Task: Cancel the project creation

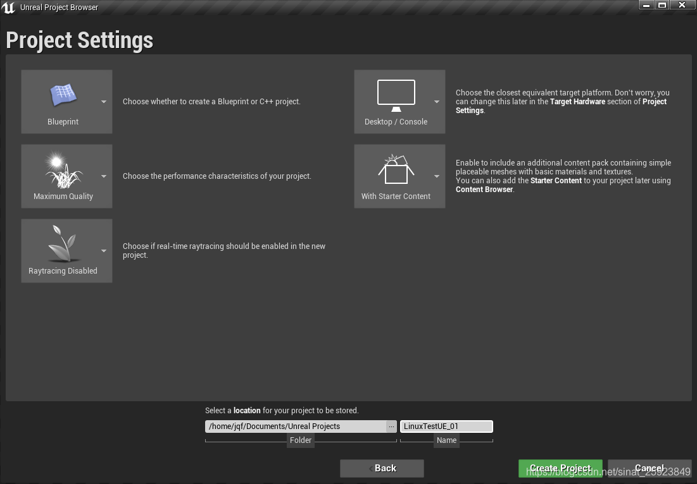Action: click(650, 468)
